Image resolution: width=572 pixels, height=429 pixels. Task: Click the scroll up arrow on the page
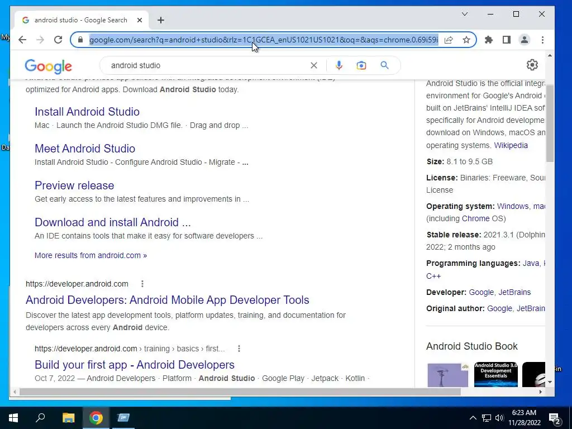(550, 55)
